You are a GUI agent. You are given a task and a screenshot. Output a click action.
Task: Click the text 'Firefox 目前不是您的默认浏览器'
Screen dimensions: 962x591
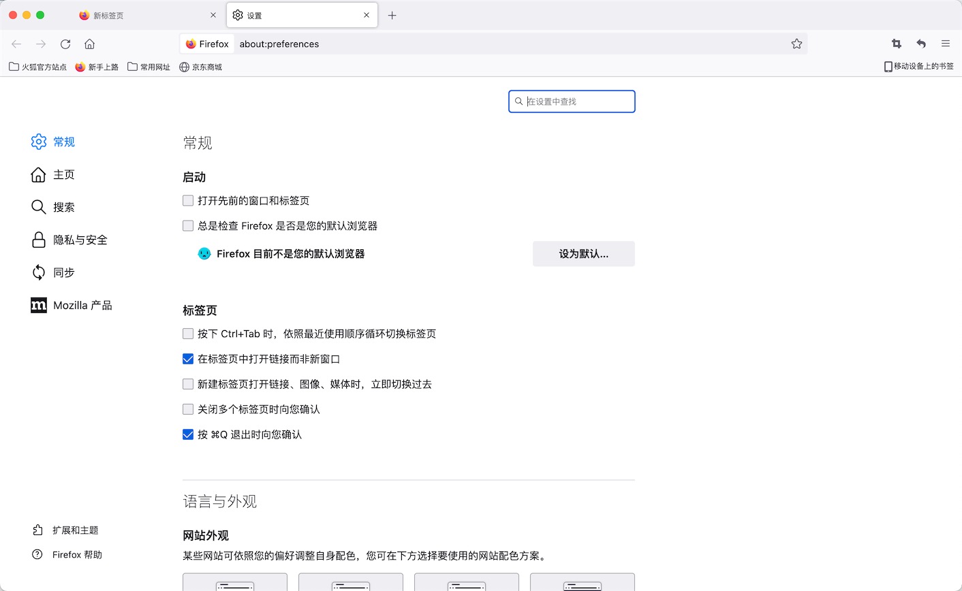pos(291,253)
